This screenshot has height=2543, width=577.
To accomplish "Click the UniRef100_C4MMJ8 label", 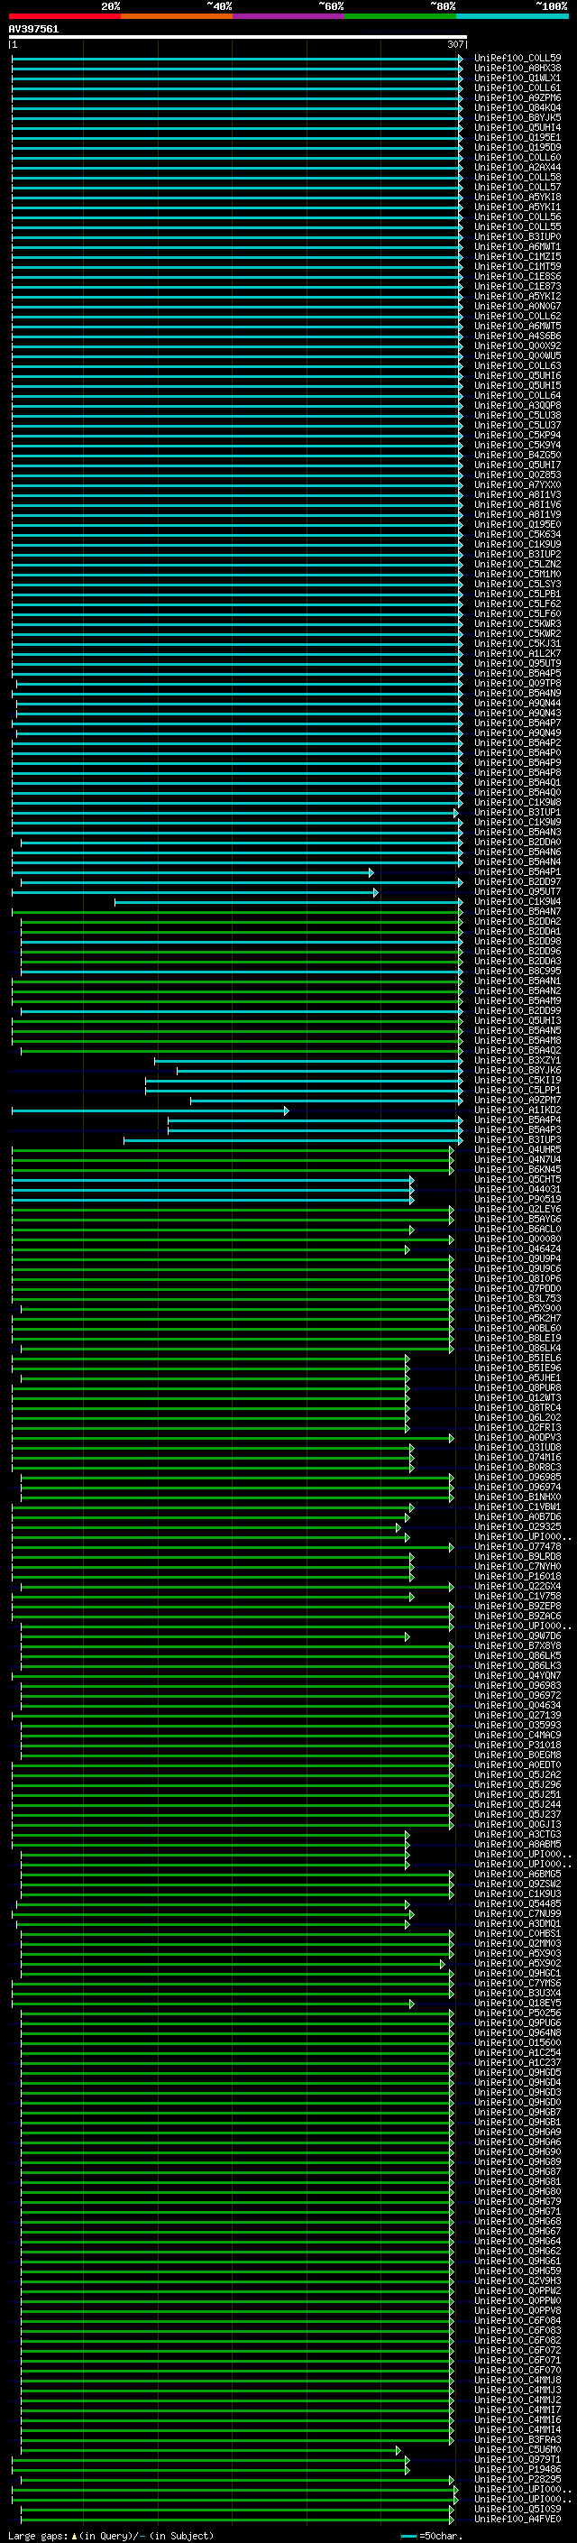I will click(517, 2380).
